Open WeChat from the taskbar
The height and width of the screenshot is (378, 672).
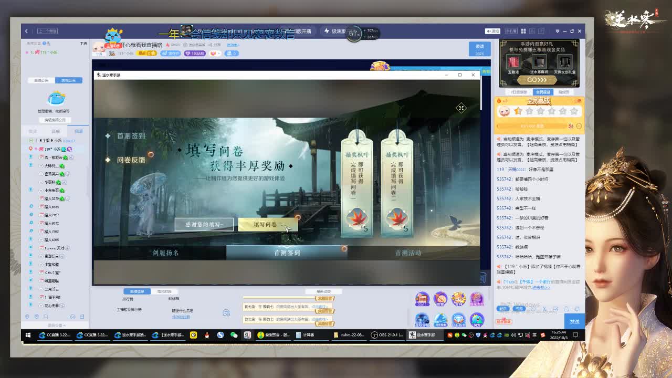click(x=234, y=335)
